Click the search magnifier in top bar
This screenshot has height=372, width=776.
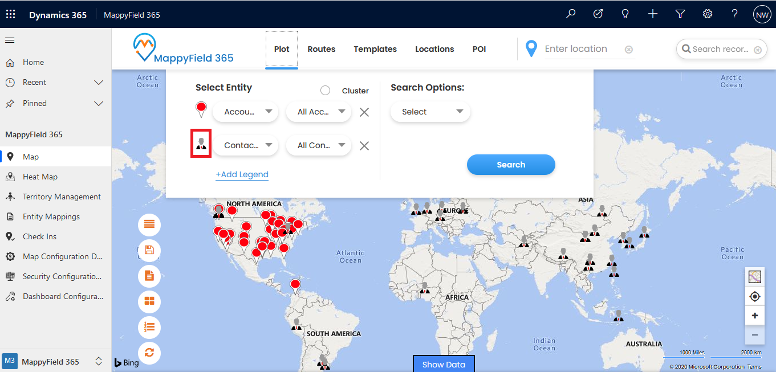point(571,14)
